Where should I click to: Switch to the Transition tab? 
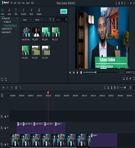click(23, 12)
